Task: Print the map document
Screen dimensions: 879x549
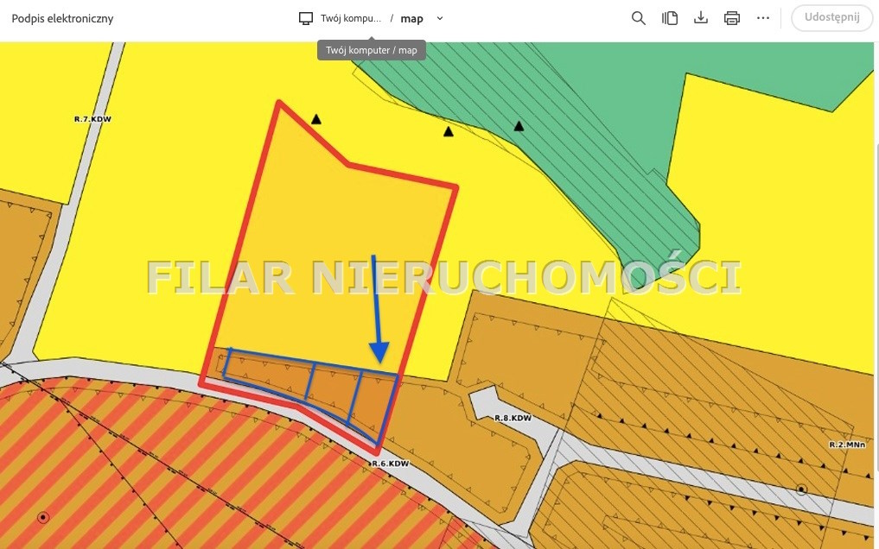Action: click(x=732, y=18)
